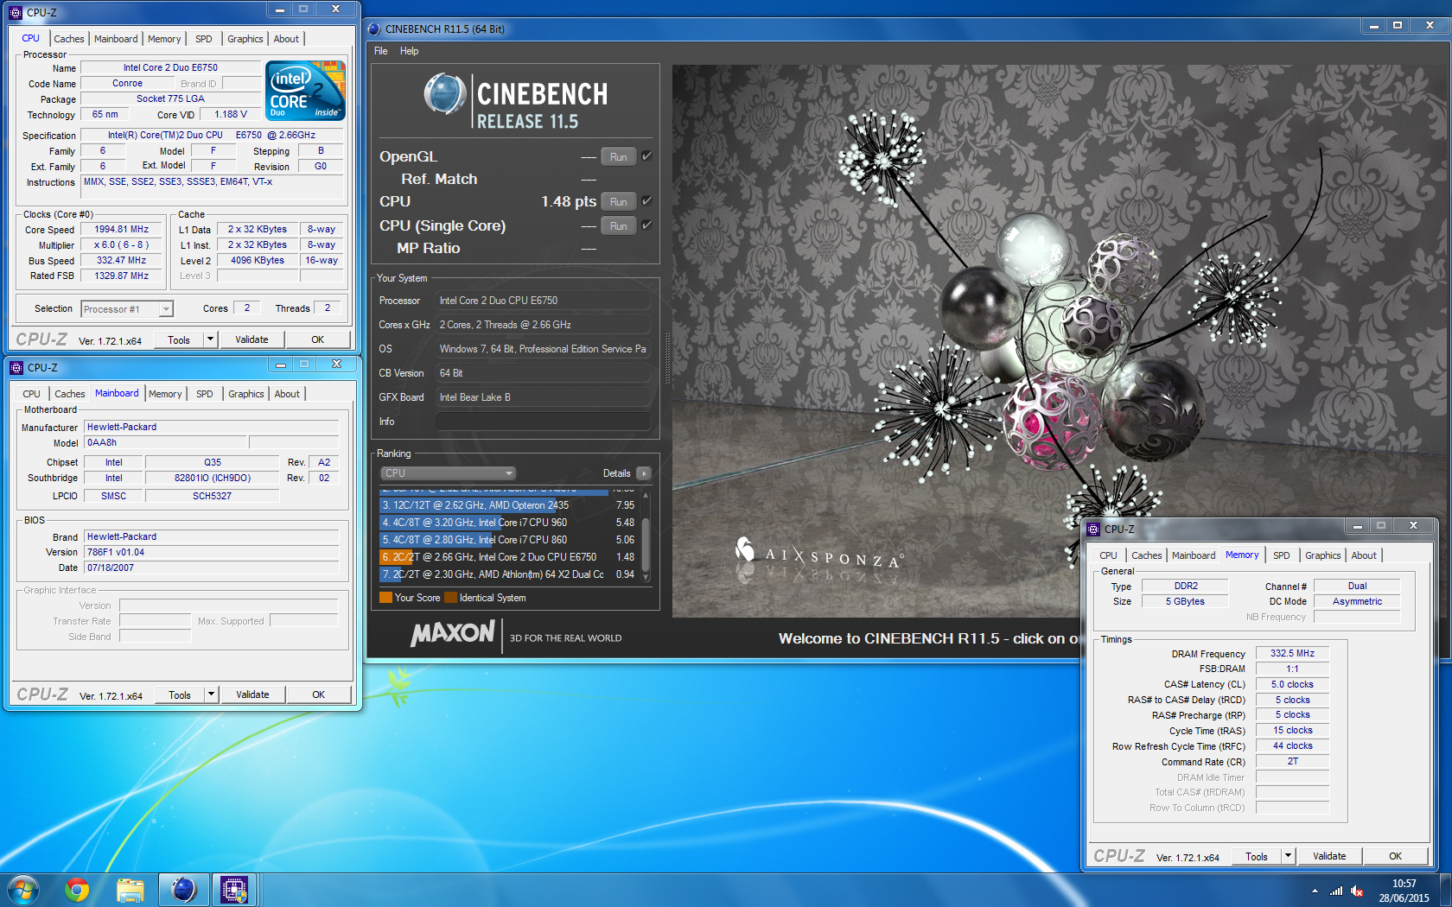
Task: Click the Tools button in the Memory CPU-Z window
Action: click(1257, 856)
